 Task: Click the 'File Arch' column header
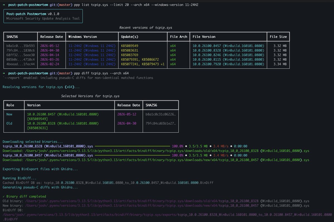[179, 37]
